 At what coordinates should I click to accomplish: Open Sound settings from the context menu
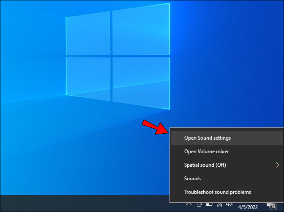point(227,138)
